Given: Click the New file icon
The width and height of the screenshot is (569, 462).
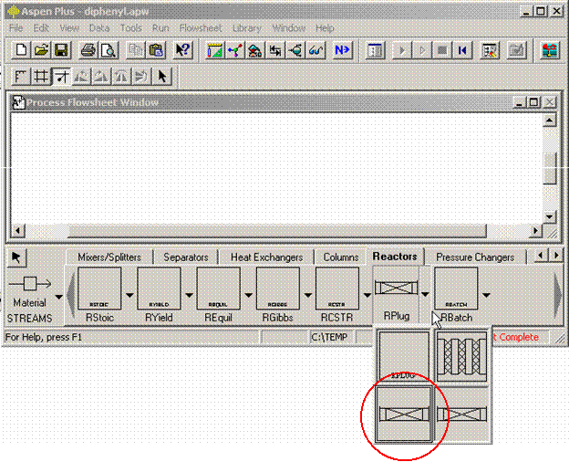Looking at the screenshot, I should pyautogui.click(x=22, y=50).
